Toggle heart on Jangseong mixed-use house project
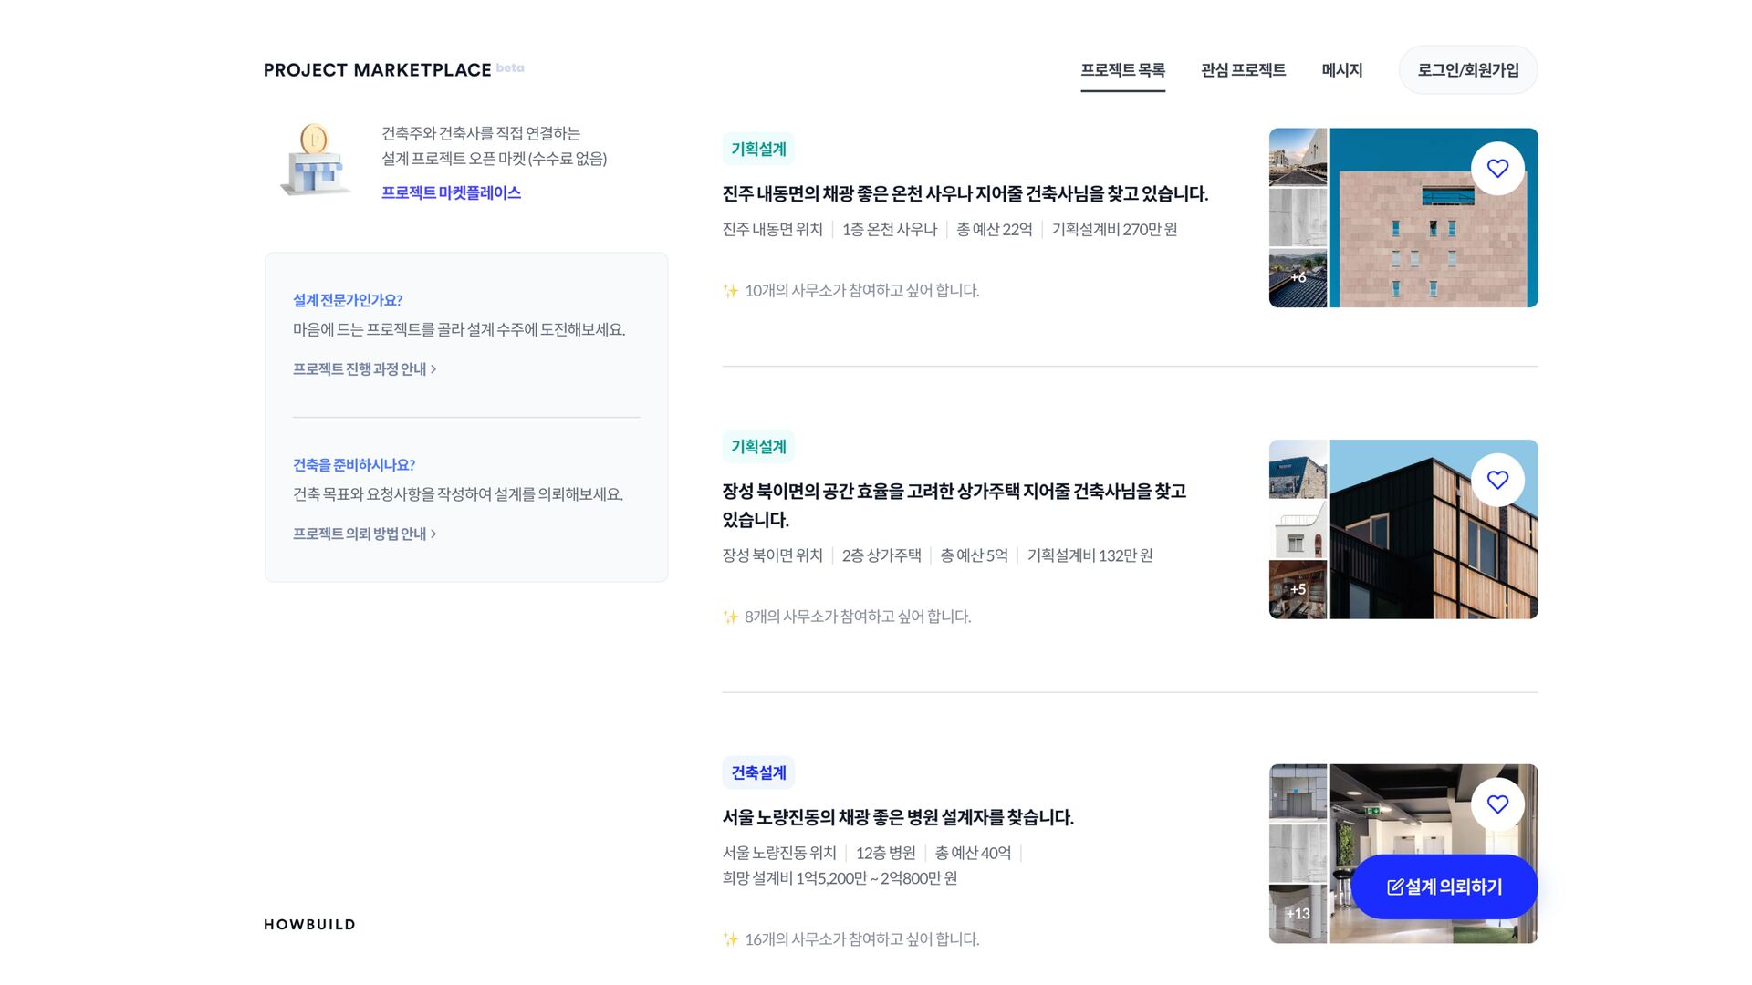Viewport: 1752px width, 985px height. pos(1497,480)
